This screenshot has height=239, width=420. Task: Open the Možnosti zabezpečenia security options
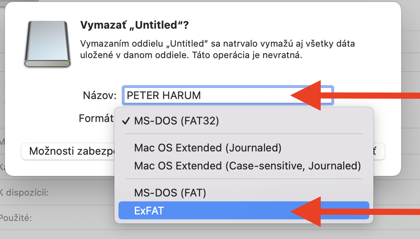[x=67, y=152]
